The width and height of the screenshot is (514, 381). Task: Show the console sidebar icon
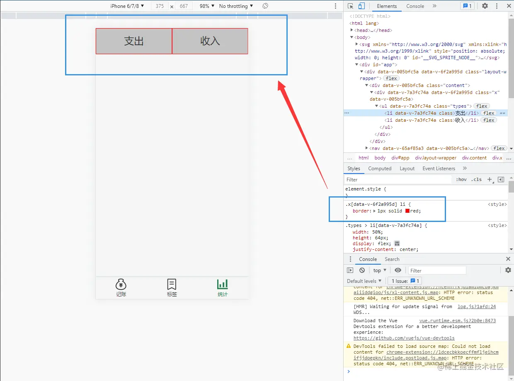pyautogui.click(x=350, y=270)
